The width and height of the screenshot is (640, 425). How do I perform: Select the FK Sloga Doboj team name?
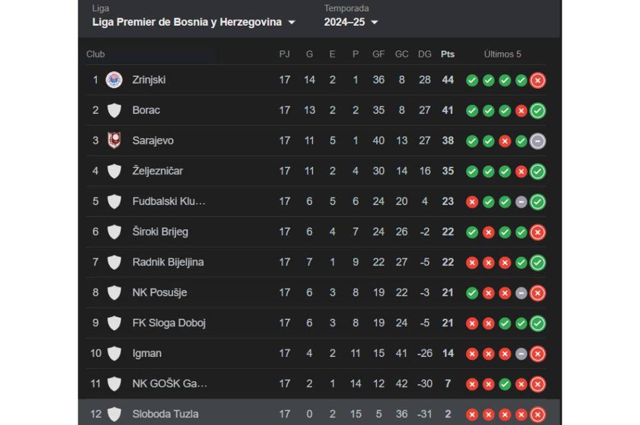169,323
